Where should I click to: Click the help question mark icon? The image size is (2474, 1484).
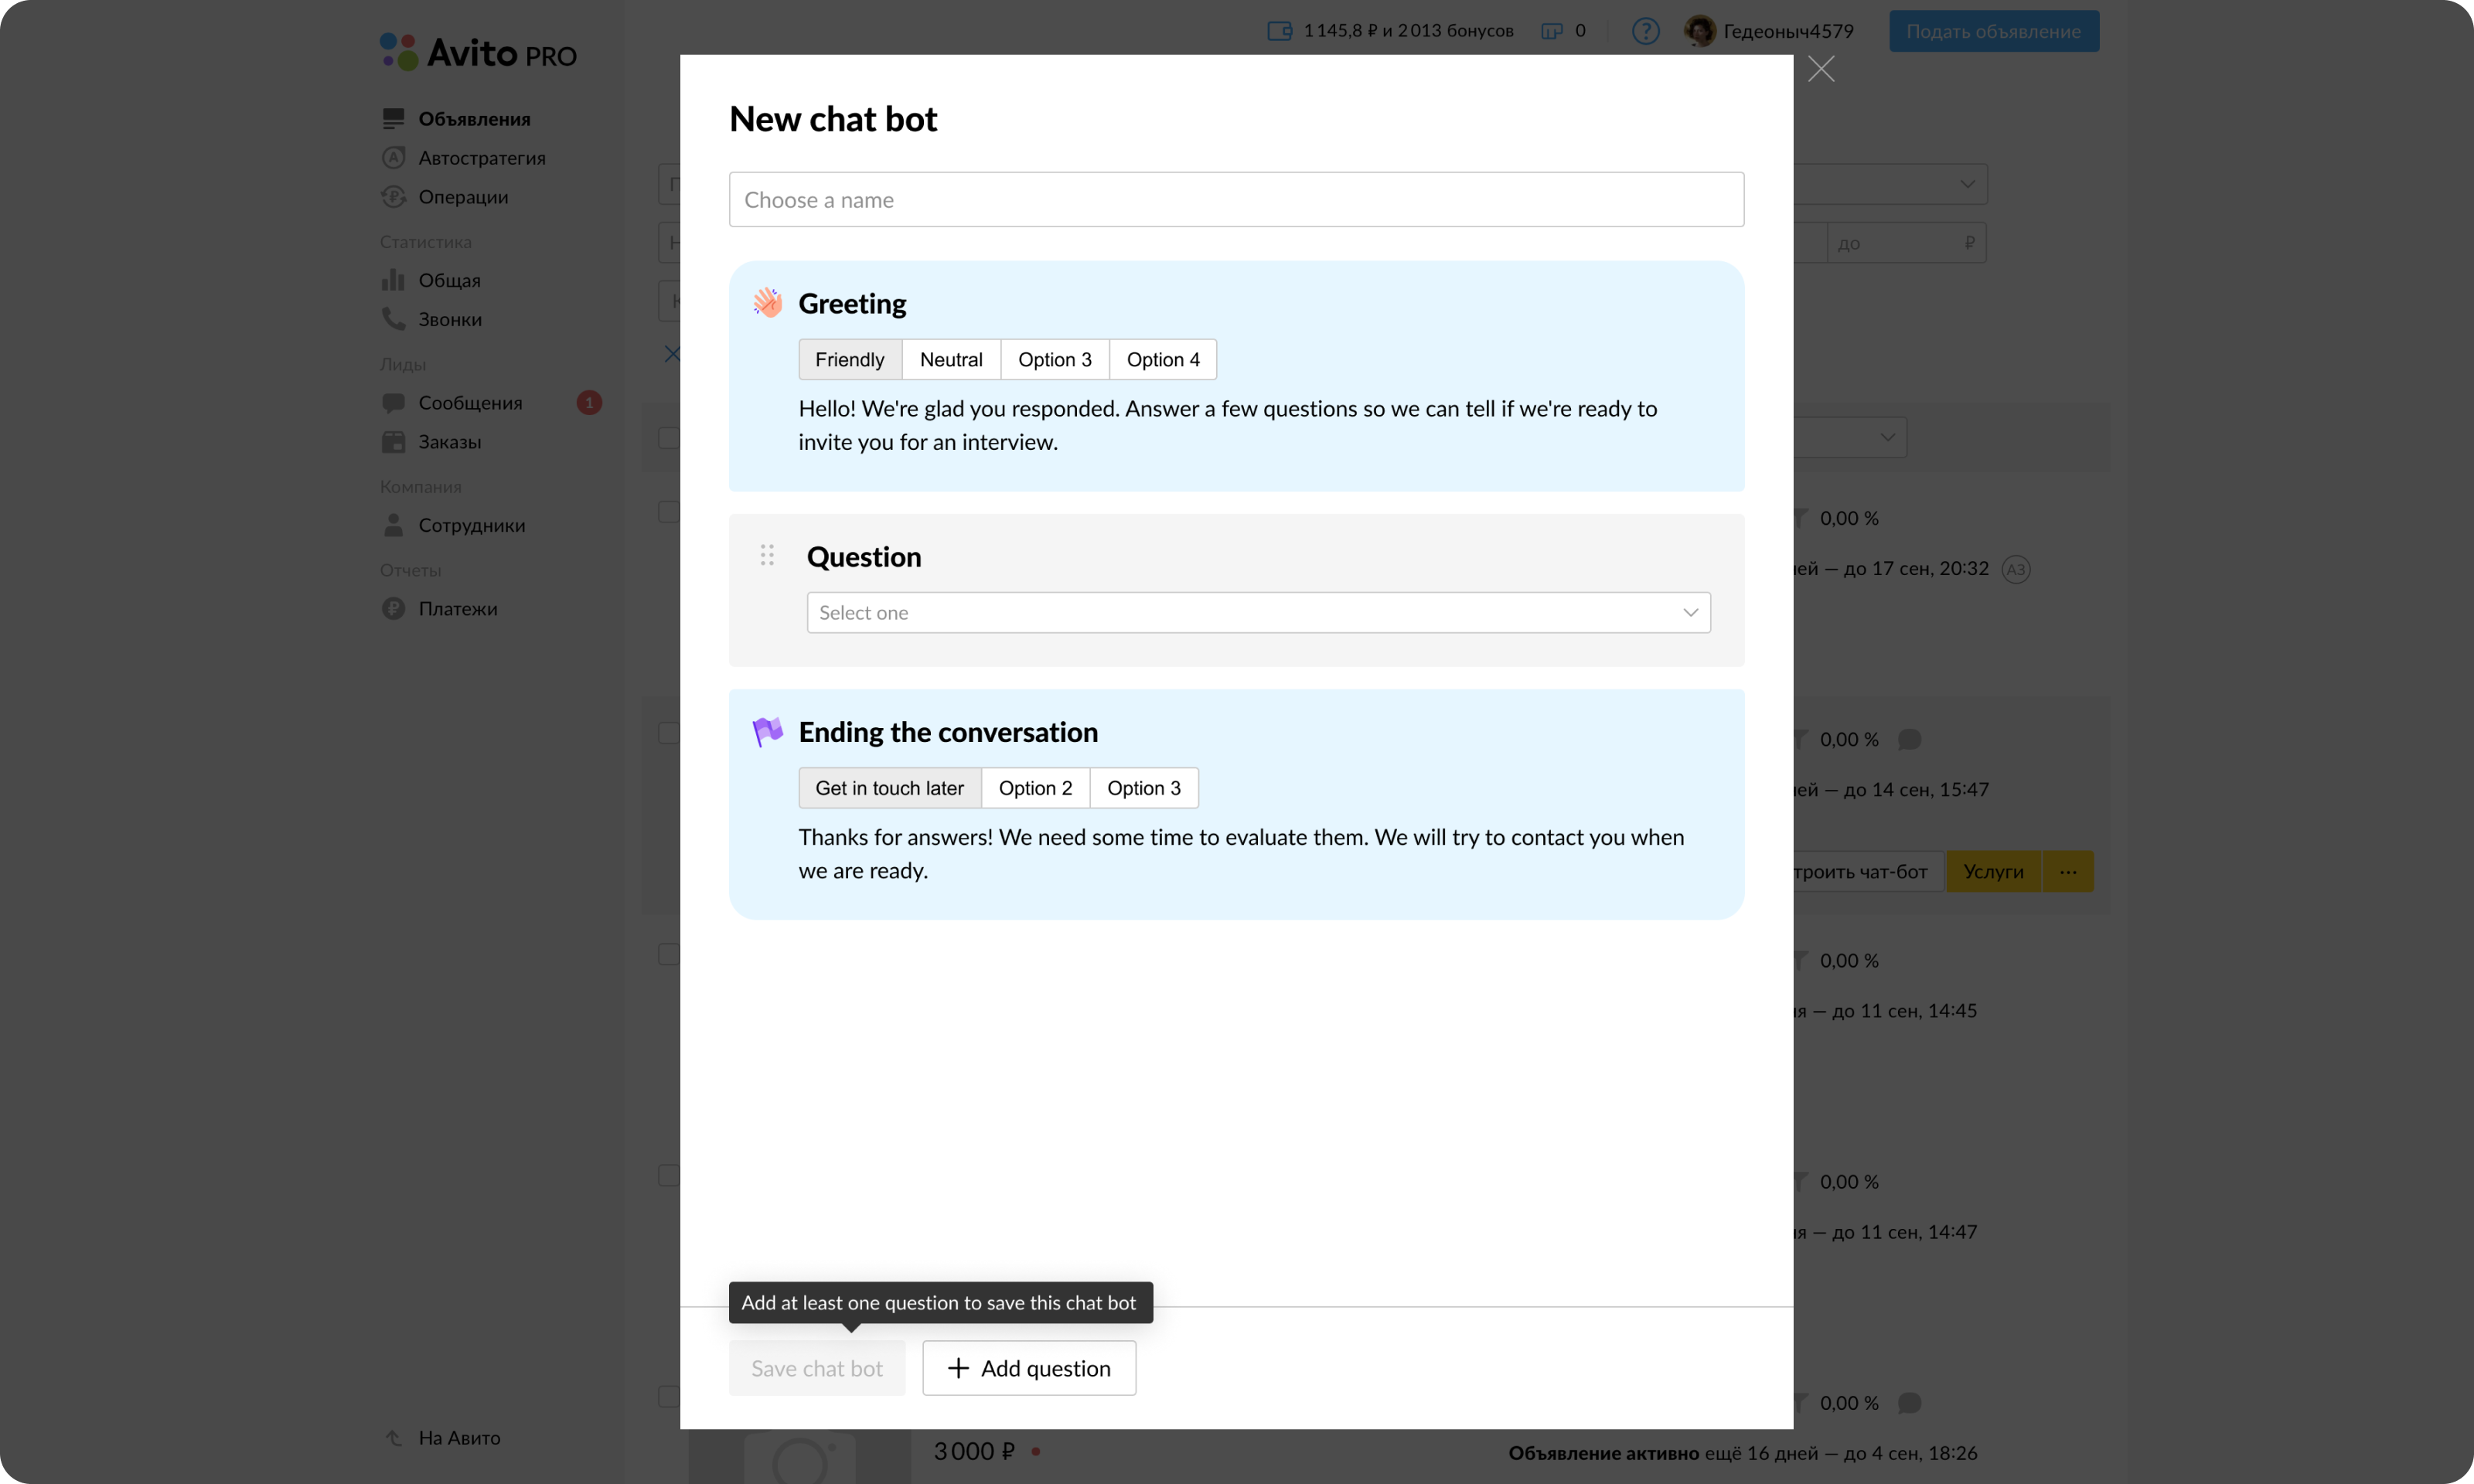pos(1645,30)
